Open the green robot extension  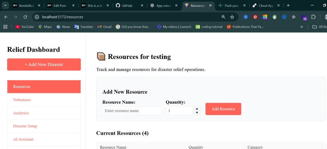coord(274,17)
